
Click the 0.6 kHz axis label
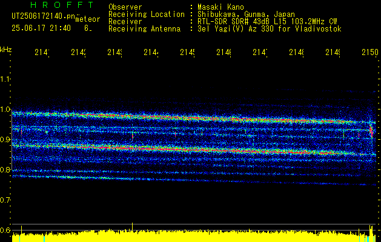pos(5,230)
